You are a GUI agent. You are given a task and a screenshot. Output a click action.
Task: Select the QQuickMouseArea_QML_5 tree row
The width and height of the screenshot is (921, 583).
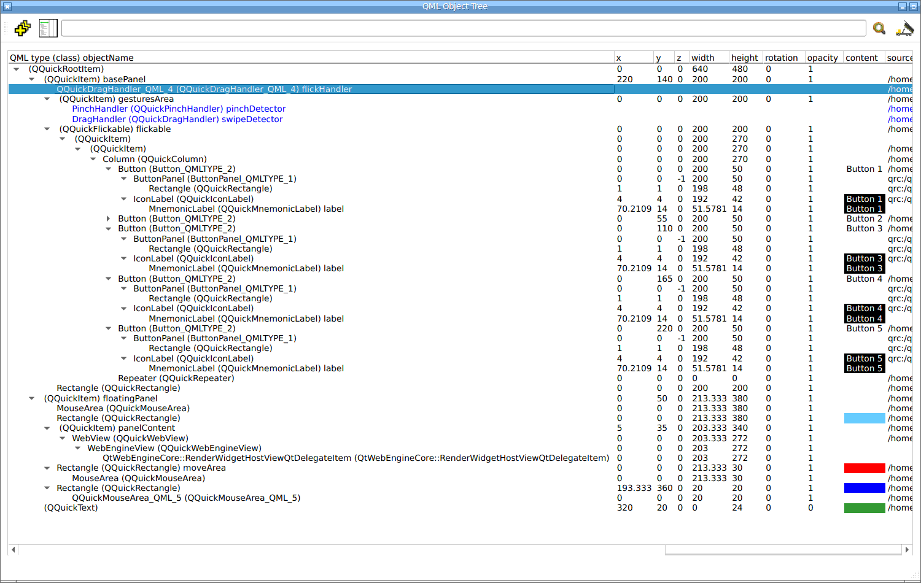186,498
